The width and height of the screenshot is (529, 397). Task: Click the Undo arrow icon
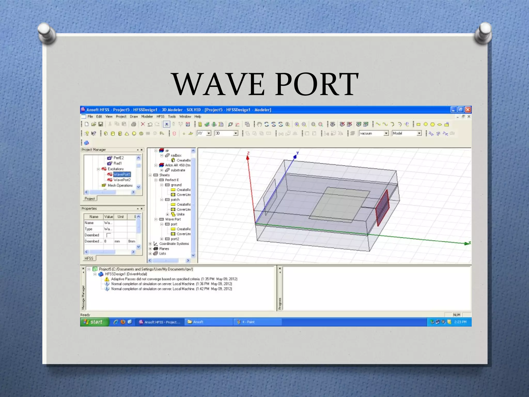tap(150, 124)
